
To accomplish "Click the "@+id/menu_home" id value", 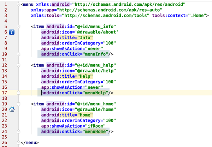I will tap(95, 104).
